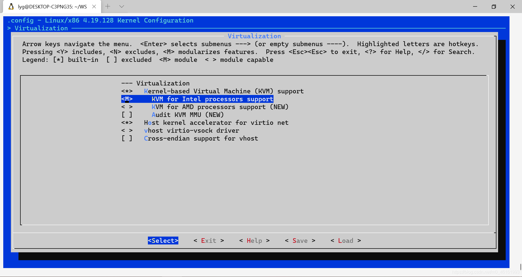Screen dimensions: 522x277
Task: Click the .config - Linux/x86 4.19.128 title
Action: point(100,20)
